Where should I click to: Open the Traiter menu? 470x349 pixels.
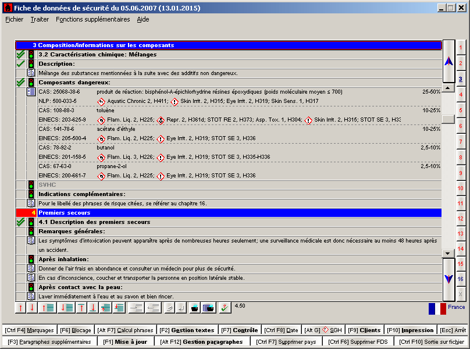[40, 19]
